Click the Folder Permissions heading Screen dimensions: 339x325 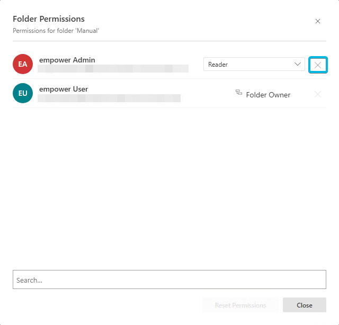tap(49, 19)
